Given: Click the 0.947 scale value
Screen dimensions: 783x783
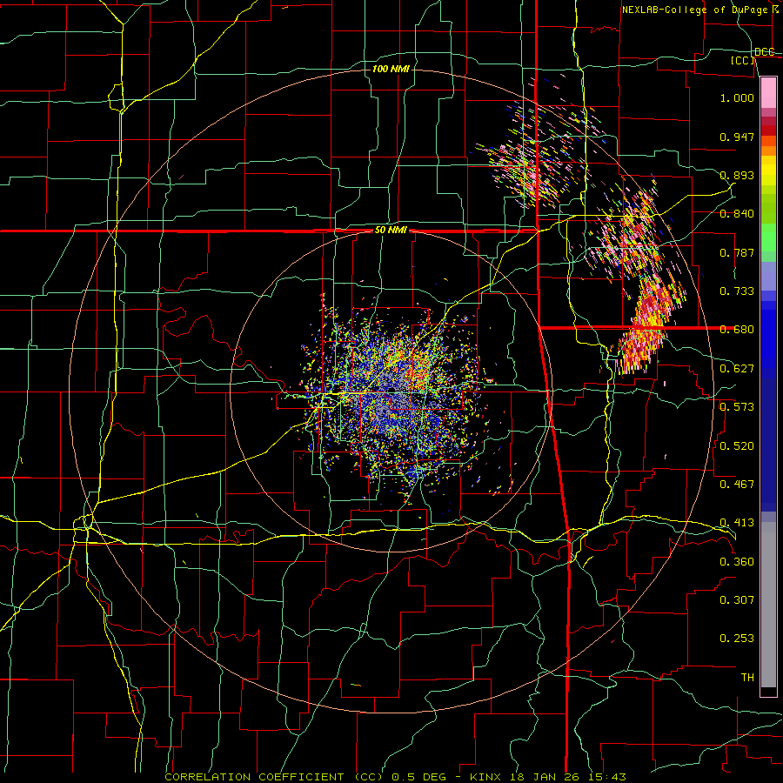Looking at the screenshot, I should coord(737,137).
